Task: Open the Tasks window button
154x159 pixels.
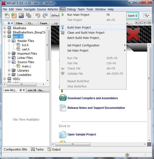Action: [x=37, y=149]
